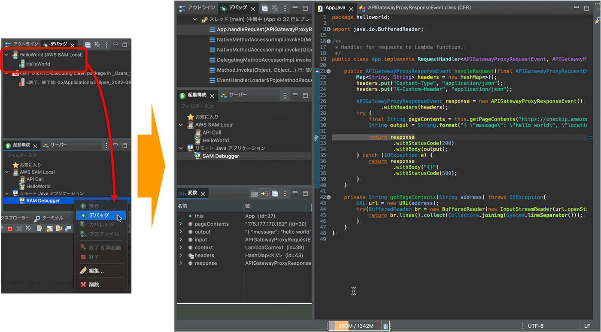This screenshot has width=601, height=332.
Task: Click breakpoint marker on line 32 gutter
Action: (316, 137)
